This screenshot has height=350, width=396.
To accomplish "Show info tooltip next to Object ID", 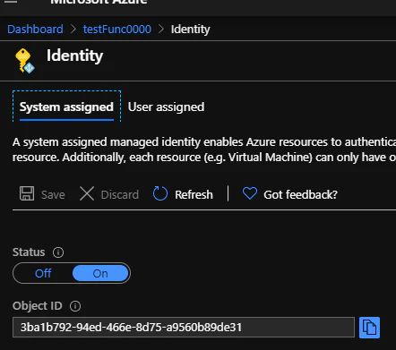I will tap(75, 306).
